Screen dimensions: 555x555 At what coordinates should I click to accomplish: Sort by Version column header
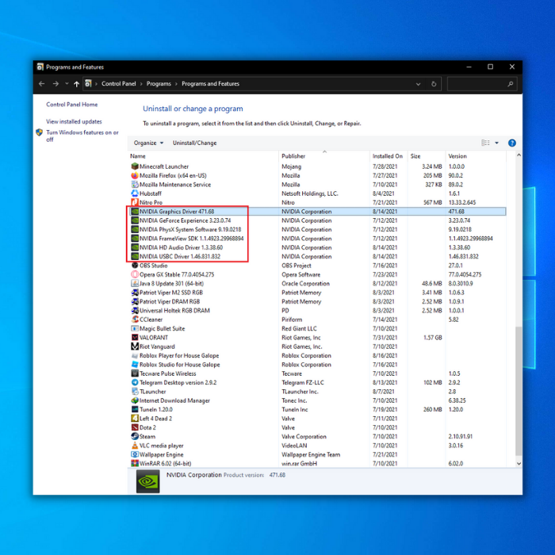click(476, 156)
